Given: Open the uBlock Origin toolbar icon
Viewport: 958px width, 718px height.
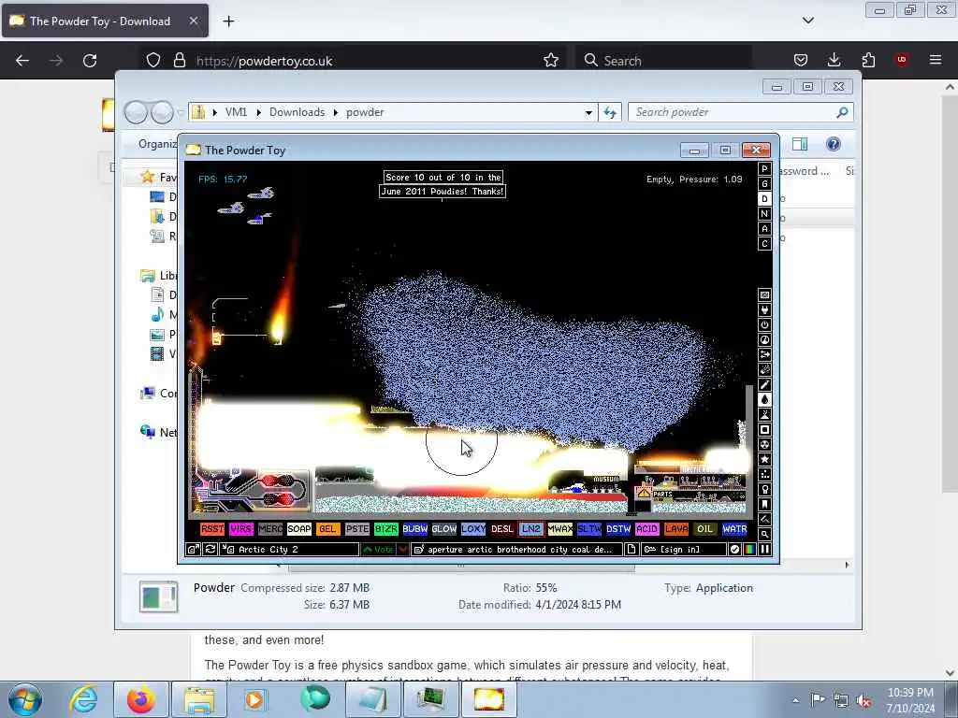Looking at the screenshot, I should click(902, 60).
